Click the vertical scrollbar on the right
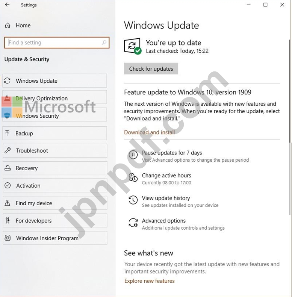 tap(290, 127)
